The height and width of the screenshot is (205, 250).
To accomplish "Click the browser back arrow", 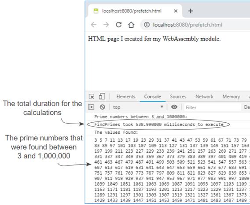I will pos(94,25).
